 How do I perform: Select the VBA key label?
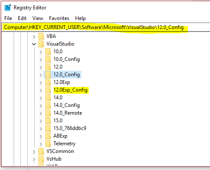(51, 36)
